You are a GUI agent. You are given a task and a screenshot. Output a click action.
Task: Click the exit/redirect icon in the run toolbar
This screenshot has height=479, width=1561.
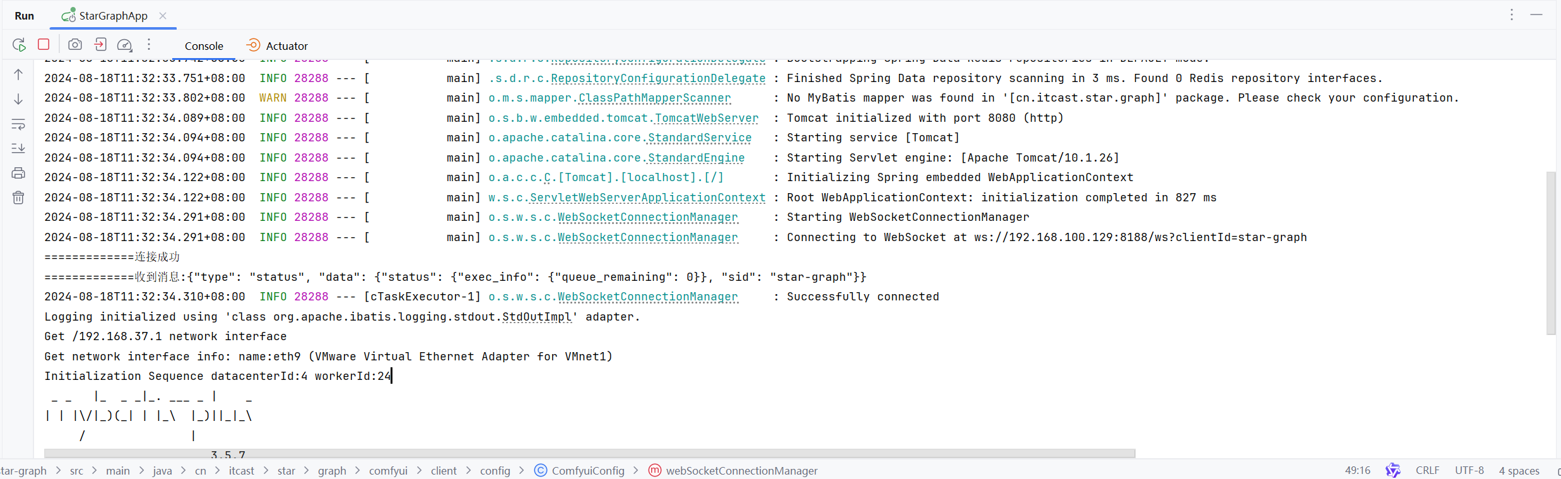click(100, 44)
